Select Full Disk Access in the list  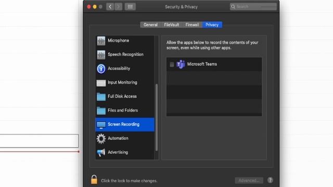click(125, 97)
